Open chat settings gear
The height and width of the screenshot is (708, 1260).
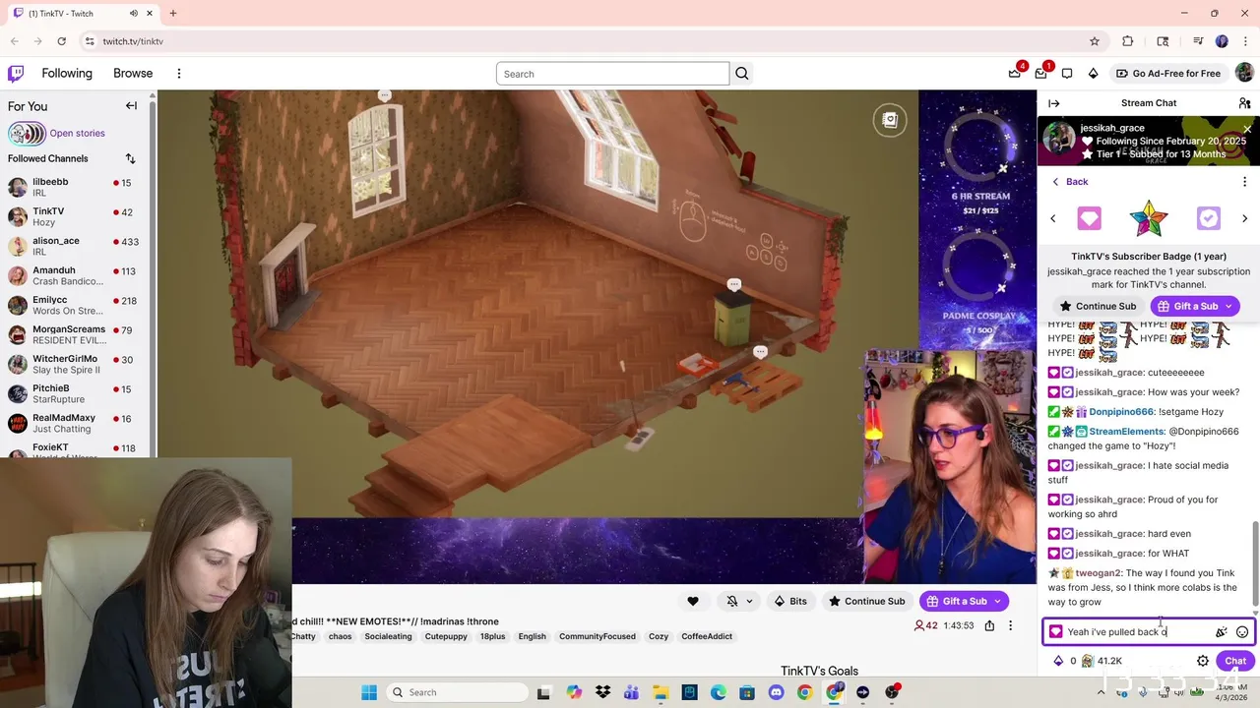[x=1203, y=661]
